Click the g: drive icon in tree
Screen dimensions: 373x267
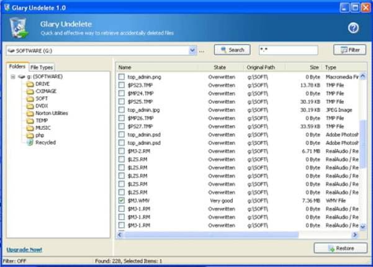pyautogui.click(x=22, y=76)
